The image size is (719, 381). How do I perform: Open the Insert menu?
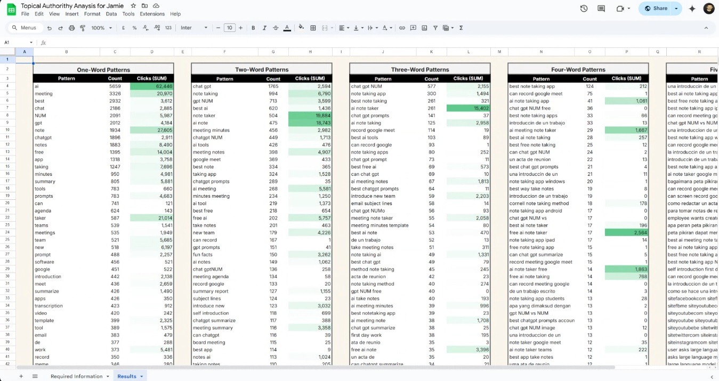72,14
